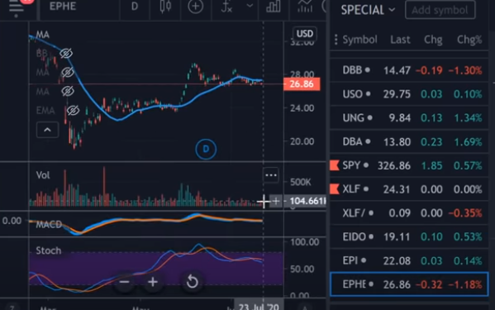Click the Add symbol field
Image resolution: width=495 pixels, height=310 pixels.
[440, 10]
